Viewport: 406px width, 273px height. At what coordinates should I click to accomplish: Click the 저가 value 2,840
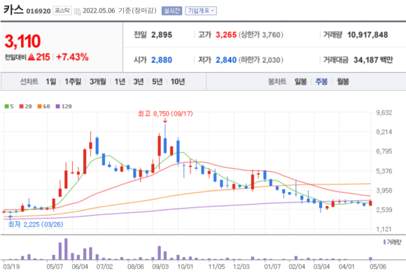(x=226, y=60)
